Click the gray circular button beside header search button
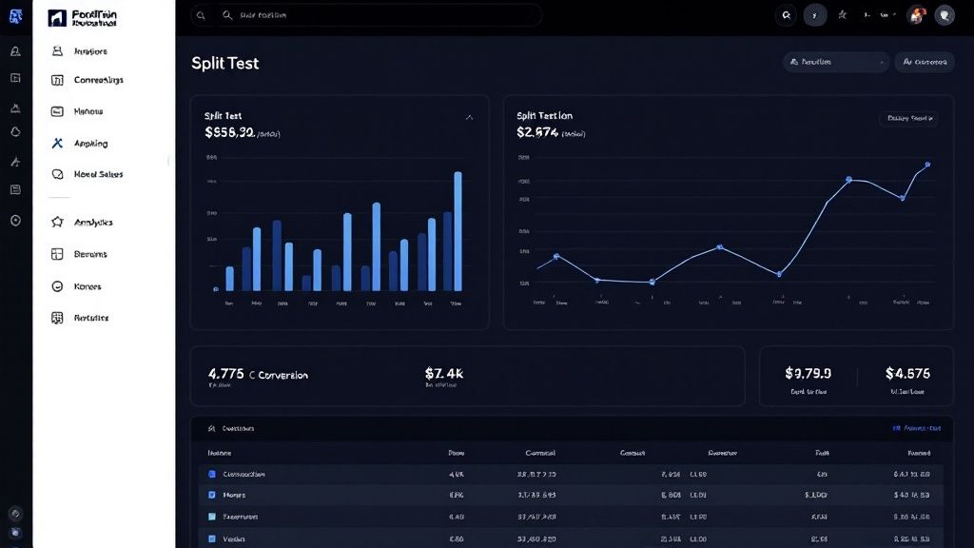 coord(815,15)
